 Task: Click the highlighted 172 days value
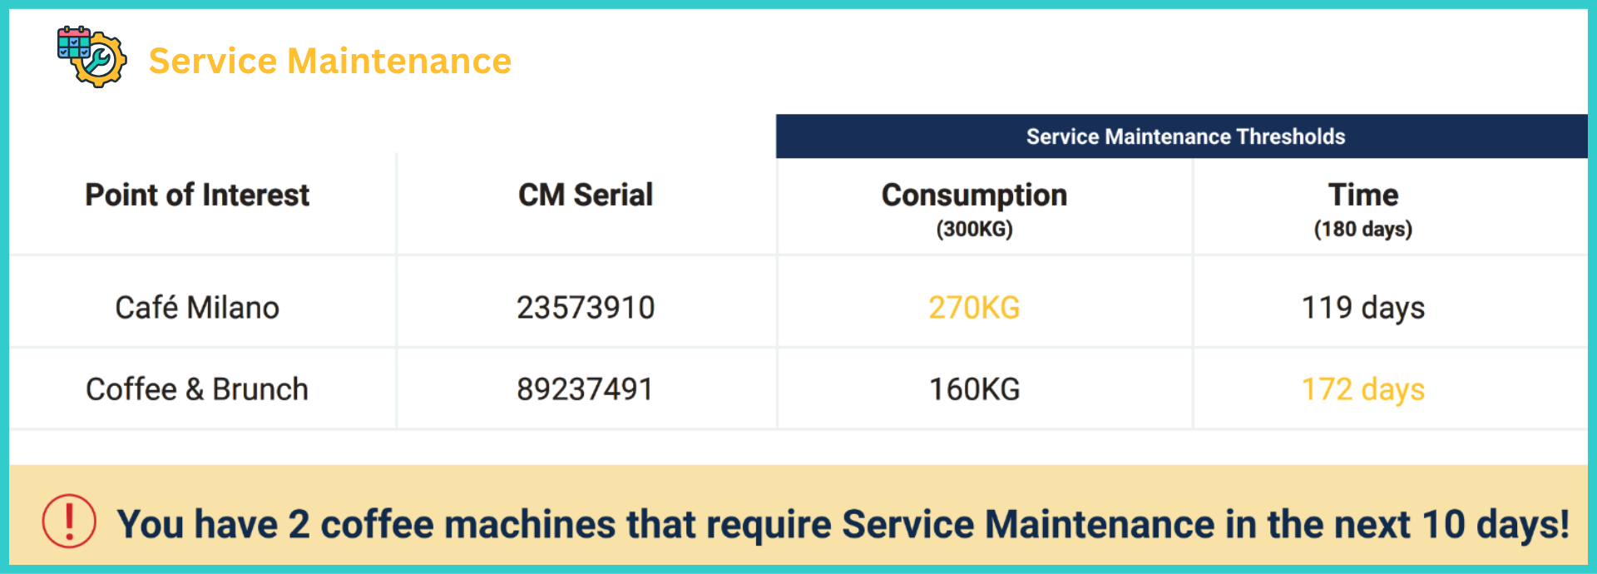1362,389
